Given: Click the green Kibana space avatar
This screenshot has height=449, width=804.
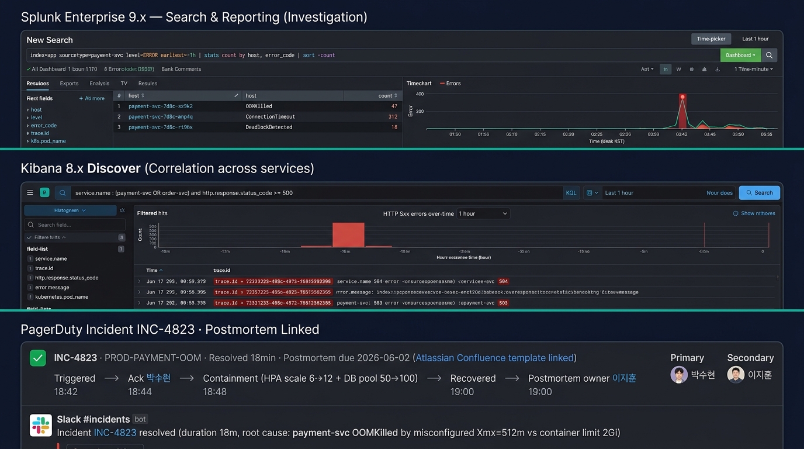Looking at the screenshot, I should click(44, 192).
